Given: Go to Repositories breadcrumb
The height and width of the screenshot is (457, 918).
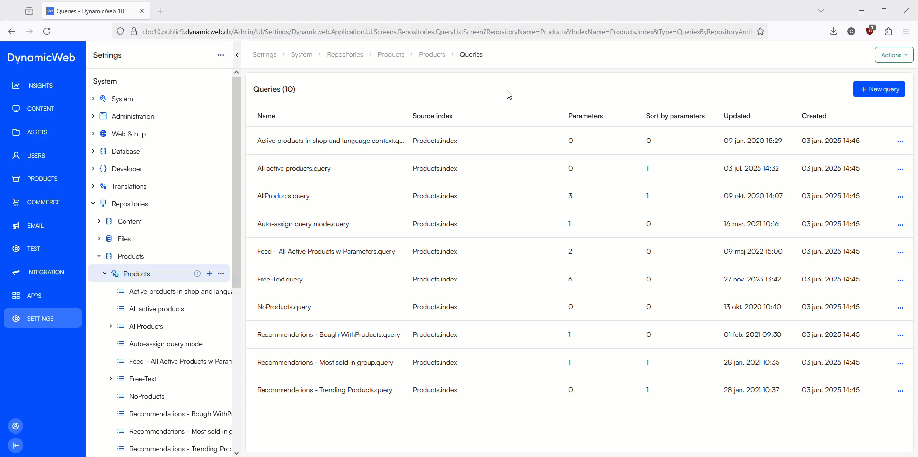Looking at the screenshot, I should pyautogui.click(x=345, y=55).
